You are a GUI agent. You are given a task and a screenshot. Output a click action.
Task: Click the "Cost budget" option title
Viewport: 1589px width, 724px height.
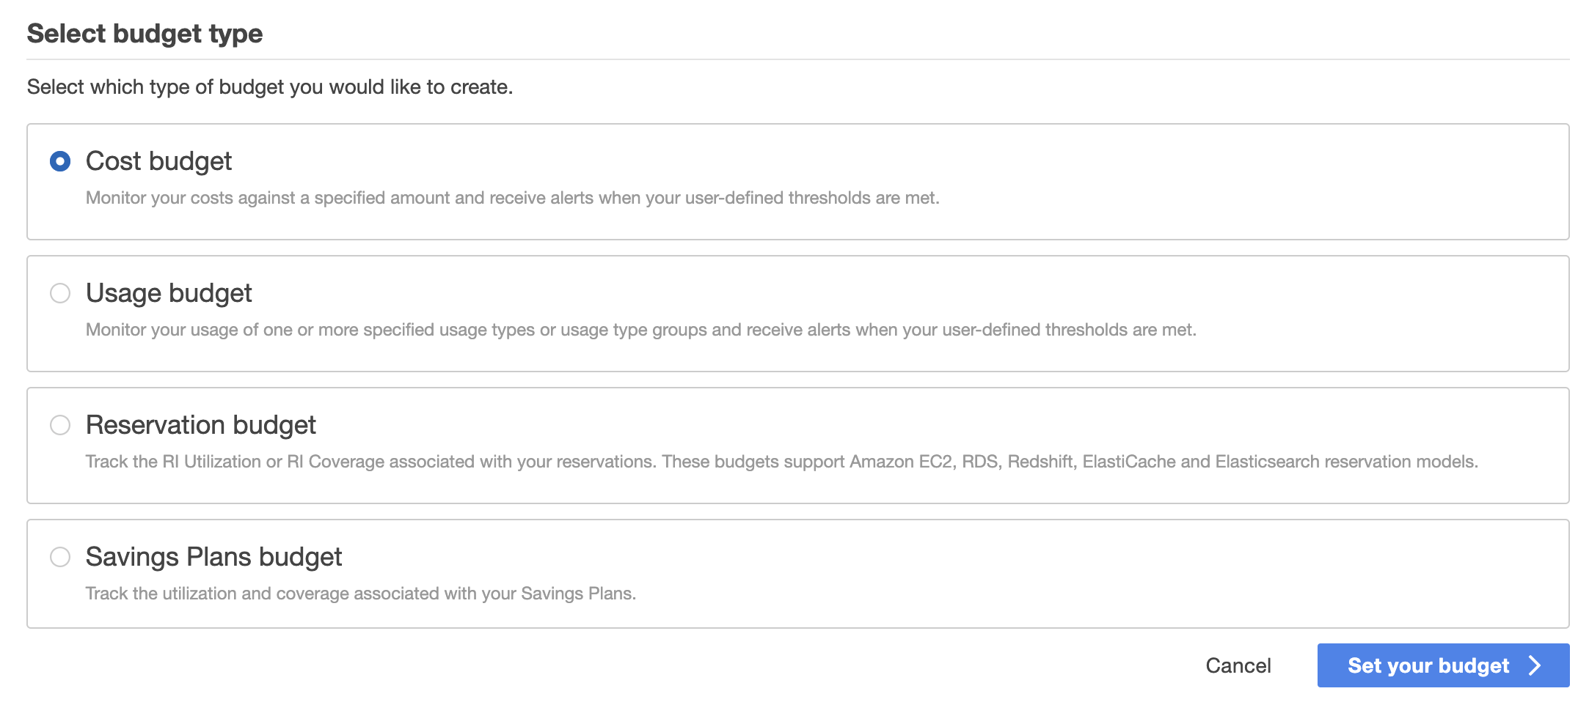point(158,161)
